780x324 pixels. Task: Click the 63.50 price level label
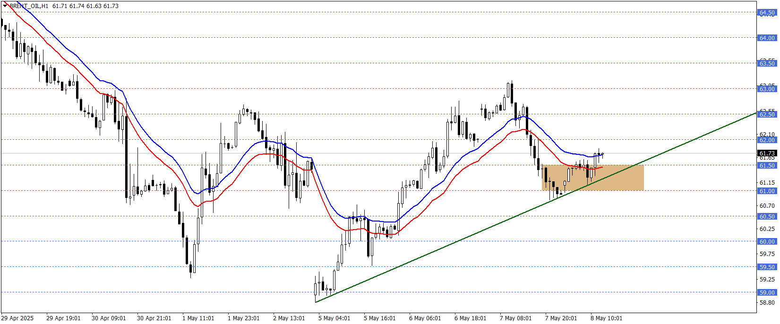tap(767, 63)
